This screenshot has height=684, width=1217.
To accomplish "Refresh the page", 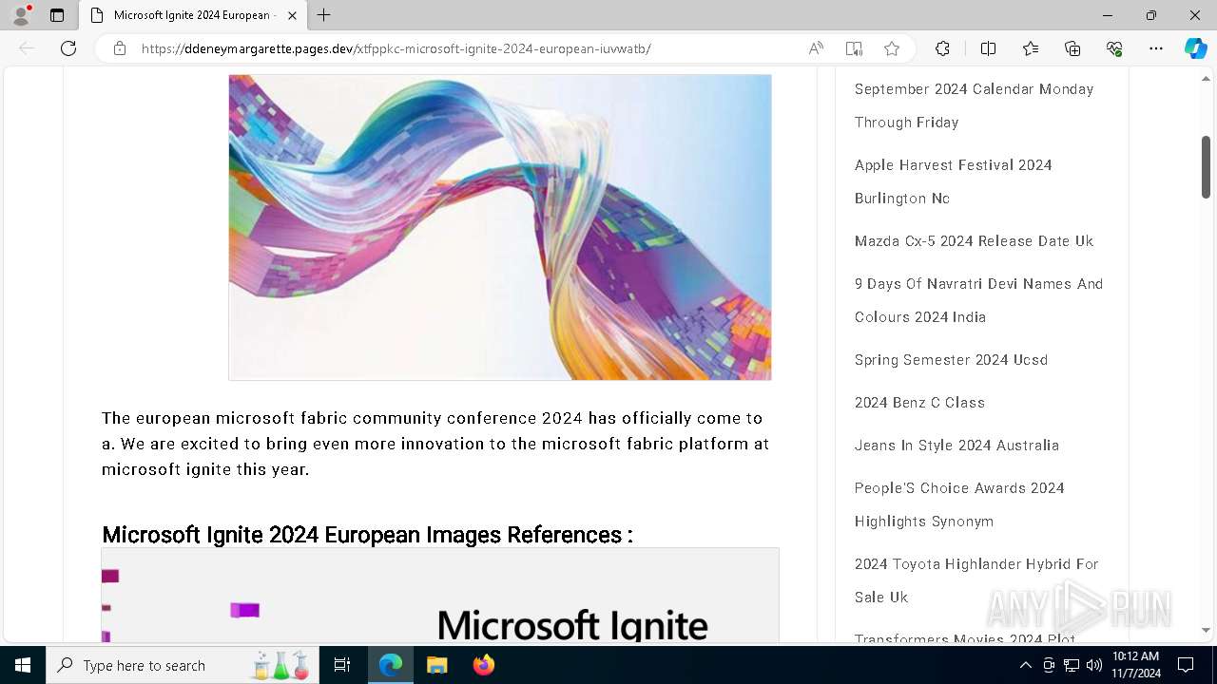I will coord(68,48).
